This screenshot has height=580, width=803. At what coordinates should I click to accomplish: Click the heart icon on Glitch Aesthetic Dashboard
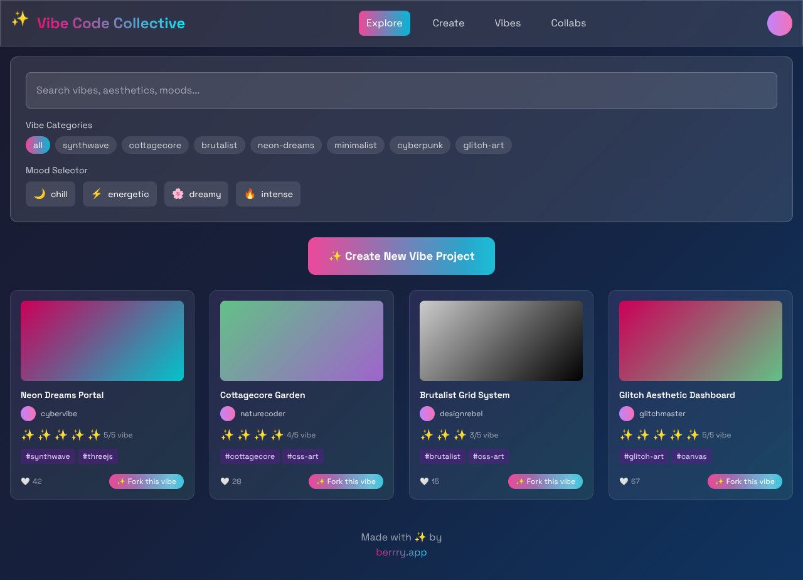623,481
